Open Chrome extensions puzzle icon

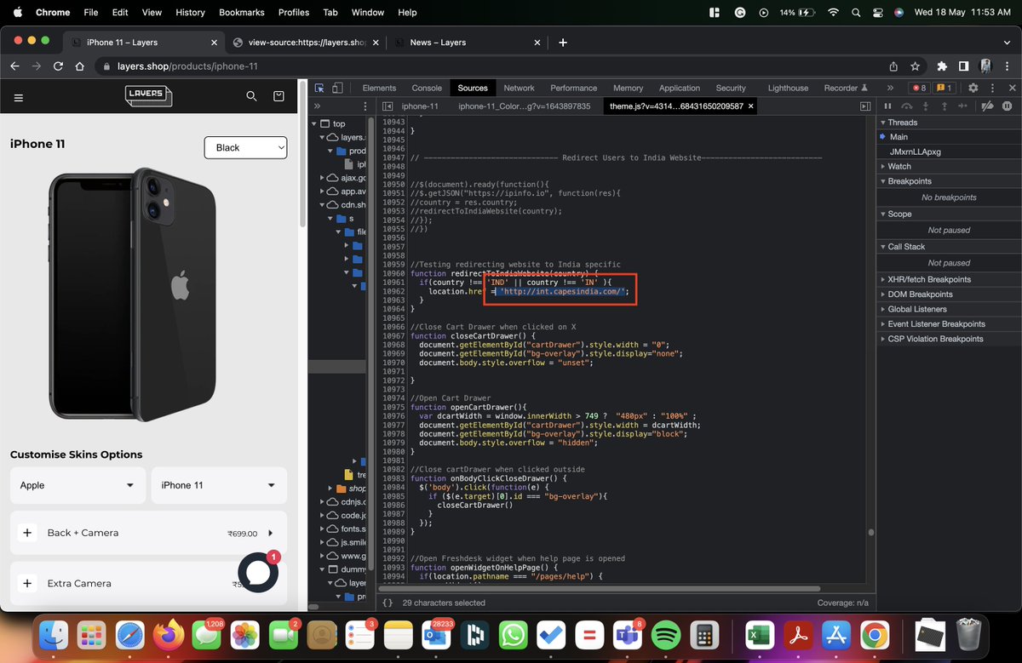point(942,66)
